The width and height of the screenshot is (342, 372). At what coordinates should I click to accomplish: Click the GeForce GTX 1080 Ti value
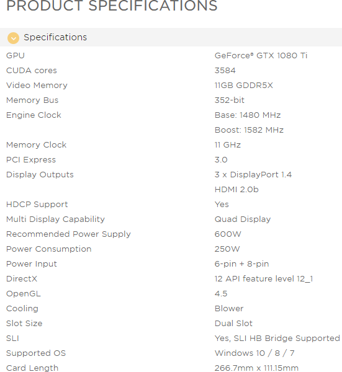point(261,56)
